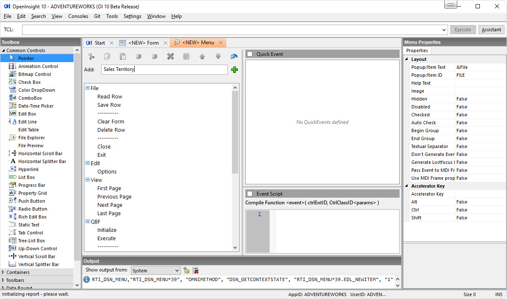The height and width of the screenshot is (299, 507).
Task: Close the <NEW> Form tab
Action: click(x=166, y=43)
